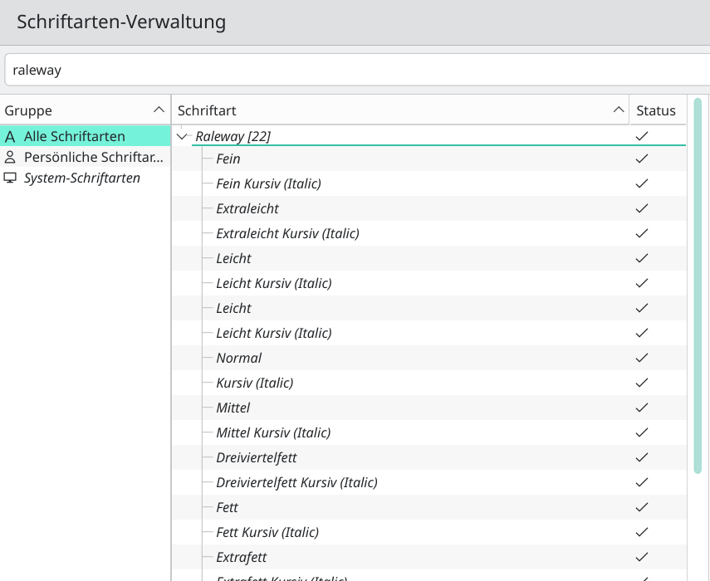Click the vertical scrollbar handle of the font list
710x581 pixels.
point(698,286)
